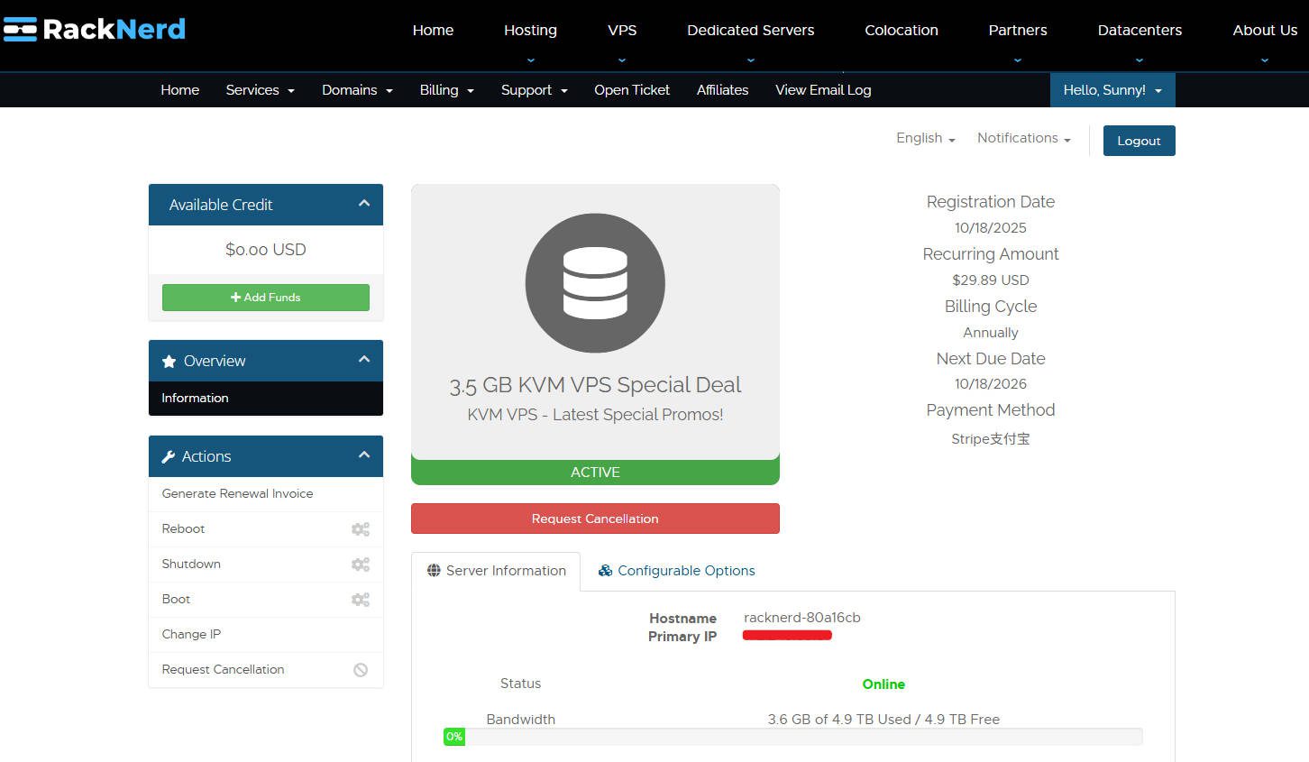Viewport: 1309px width, 762px height.
Task: Click the hostname racknerd-80a16cb
Action: click(x=801, y=618)
